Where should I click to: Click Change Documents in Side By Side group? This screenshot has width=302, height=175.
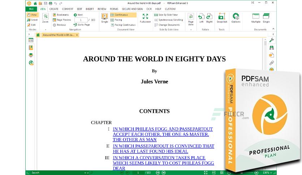coord(167,25)
